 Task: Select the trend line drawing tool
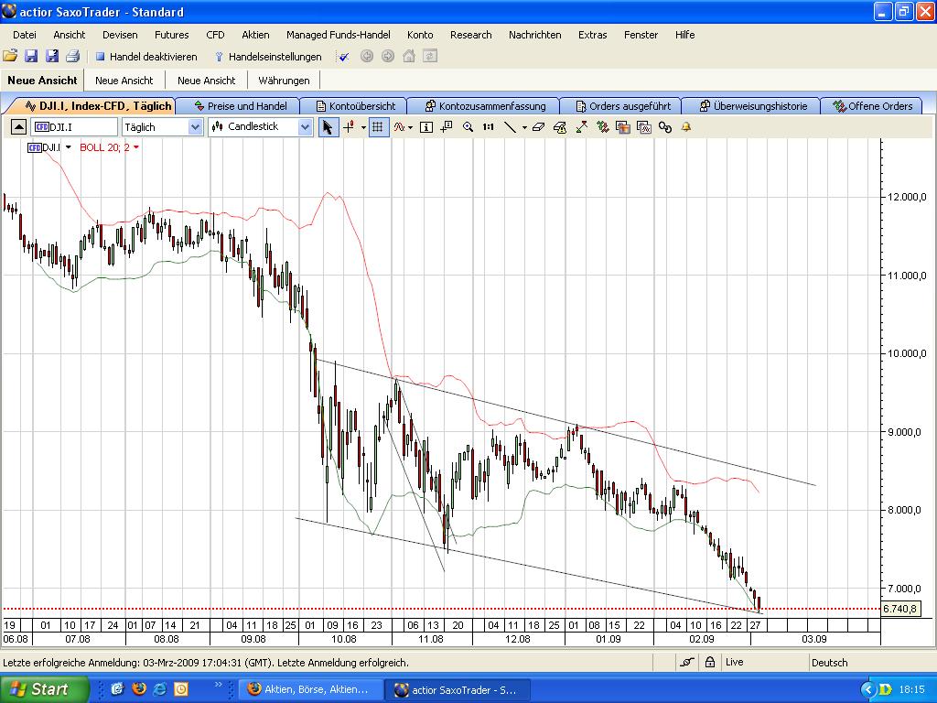coord(511,127)
